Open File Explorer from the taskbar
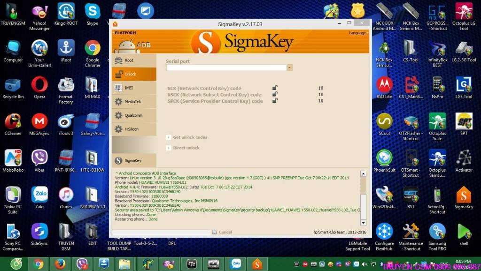This screenshot has width=481, height=271. coord(125,263)
